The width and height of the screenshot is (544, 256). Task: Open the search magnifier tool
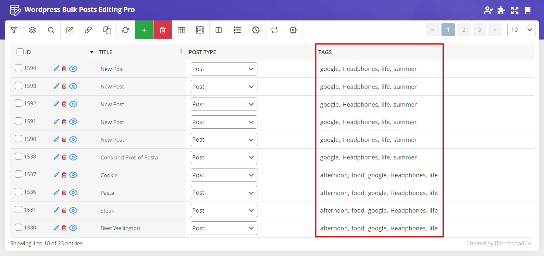pyautogui.click(x=51, y=30)
